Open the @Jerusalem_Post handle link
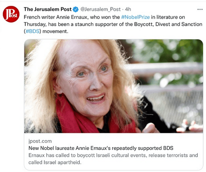Image resolution: width=206 pixels, height=172 pixels. click(x=100, y=9)
